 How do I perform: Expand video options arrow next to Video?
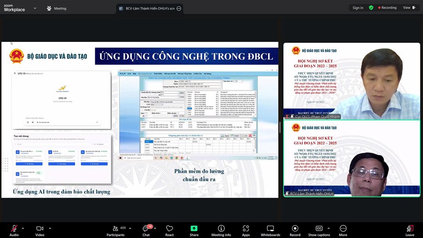tap(50, 228)
